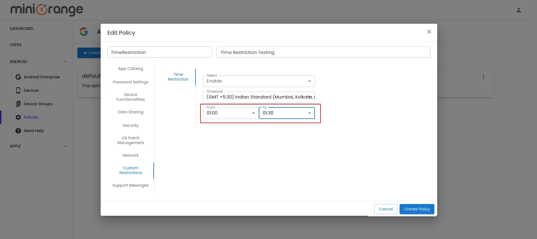
Task: Click the description field Time Restriction Testing
Action: [323, 52]
